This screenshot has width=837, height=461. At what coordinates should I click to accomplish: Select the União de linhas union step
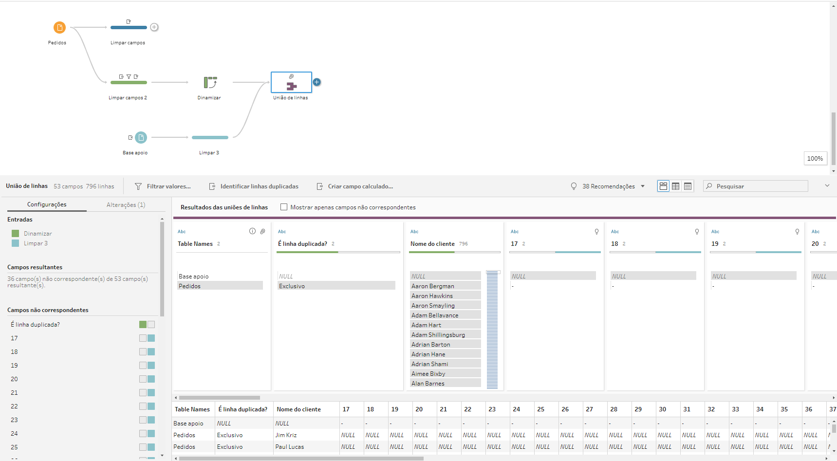click(x=291, y=82)
